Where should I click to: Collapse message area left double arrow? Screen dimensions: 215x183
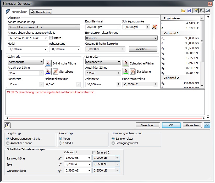(7, 119)
